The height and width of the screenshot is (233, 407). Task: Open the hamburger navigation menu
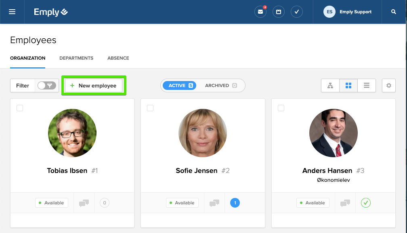coord(12,12)
